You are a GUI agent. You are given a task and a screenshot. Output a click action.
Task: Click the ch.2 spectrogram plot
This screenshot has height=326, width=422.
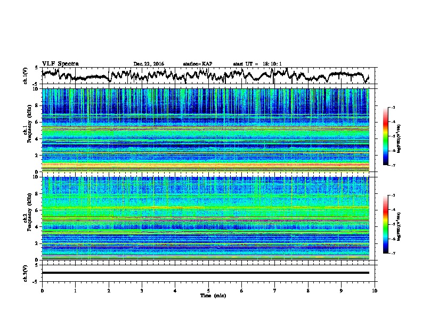[205, 218]
